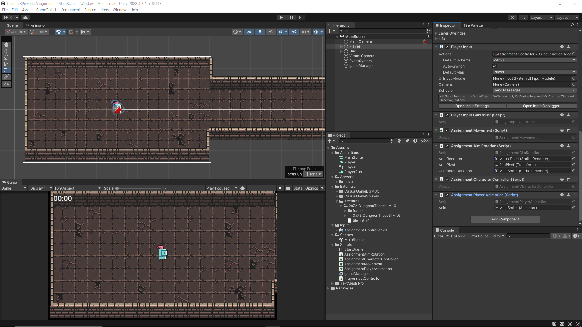Image resolution: width=582 pixels, height=327 pixels.
Task: Select the Scale tool
Action: point(6,64)
